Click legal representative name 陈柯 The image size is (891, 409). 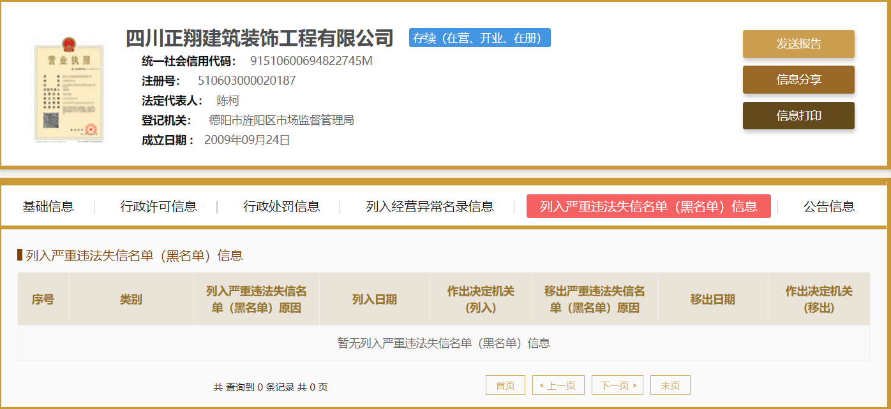click(x=228, y=101)
